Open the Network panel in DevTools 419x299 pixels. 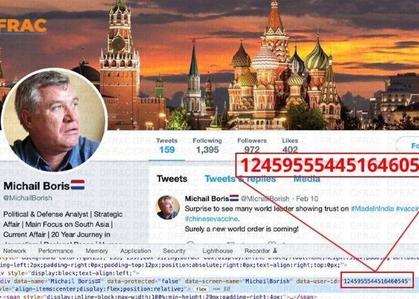coord(14,251)
